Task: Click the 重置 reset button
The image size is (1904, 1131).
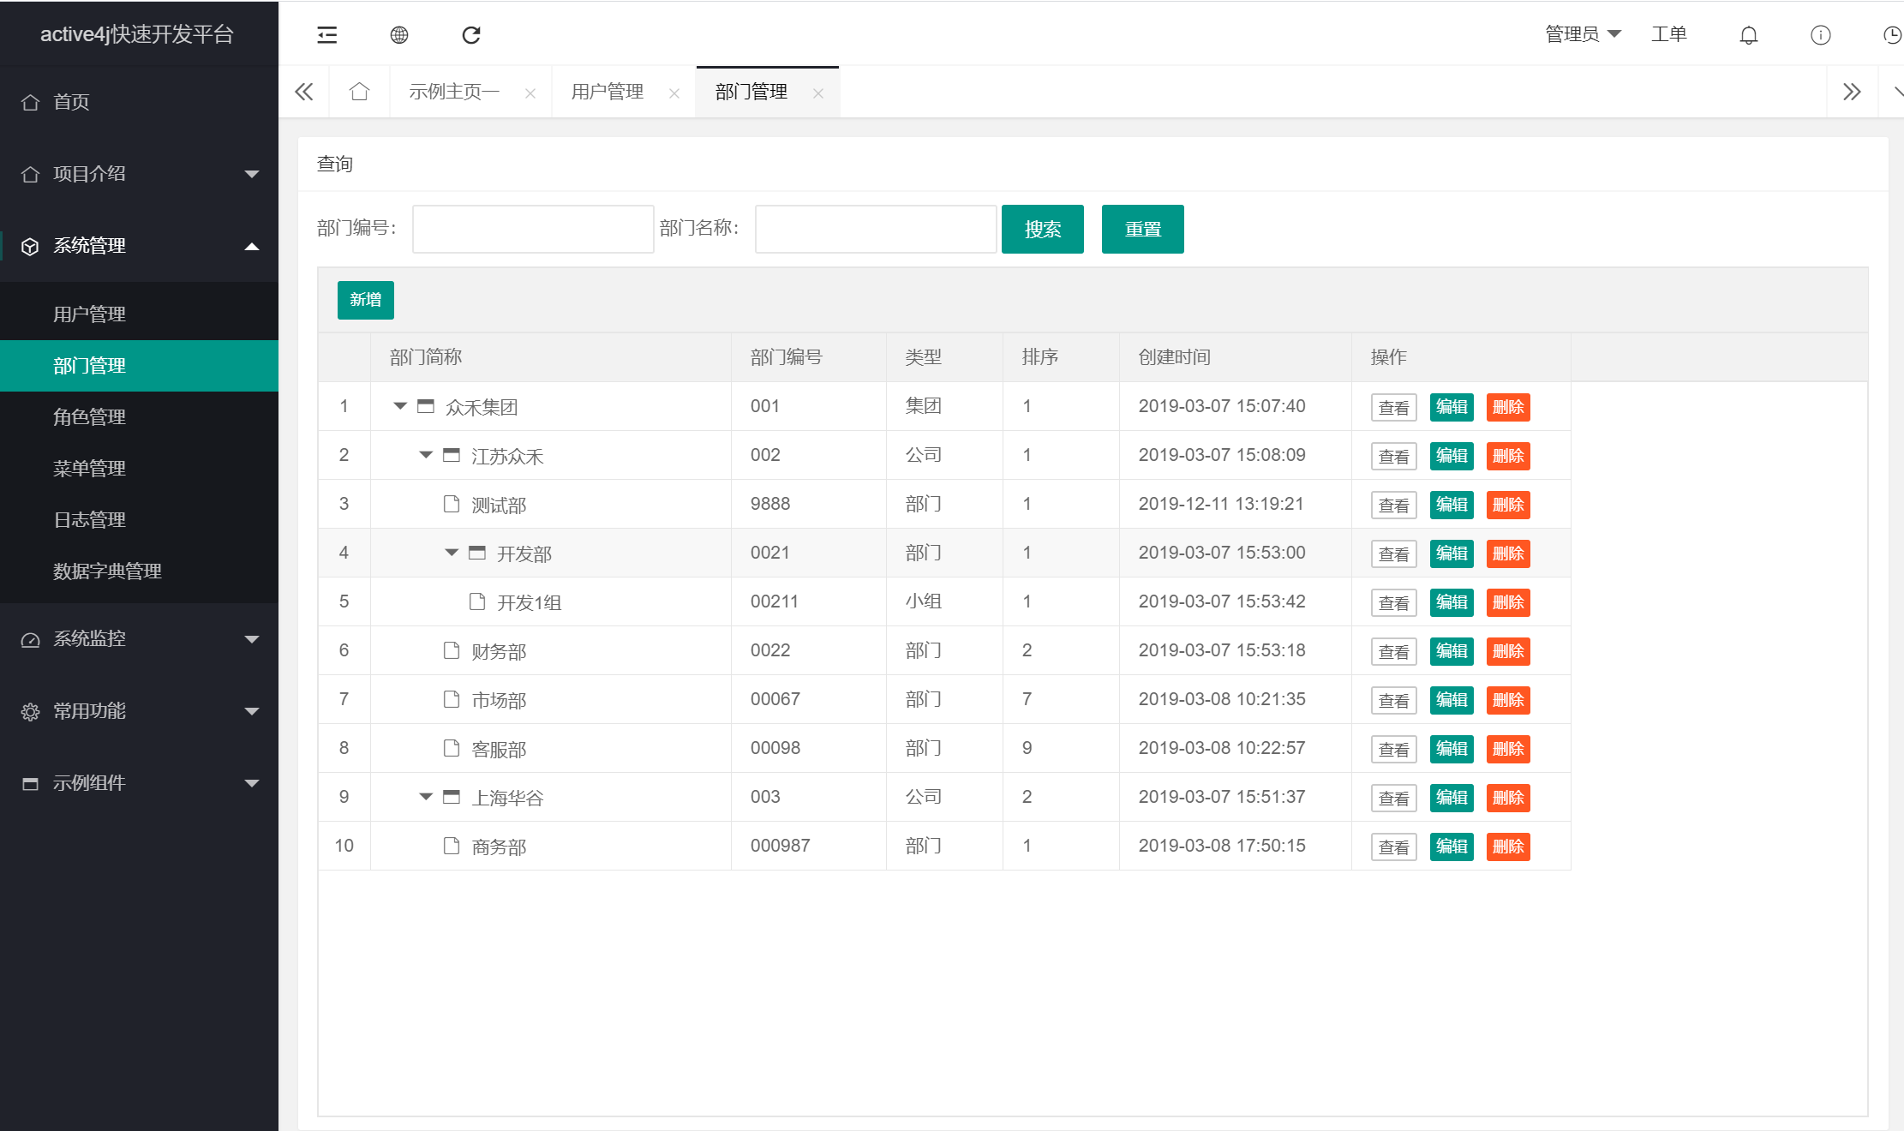Action: [x=1143, y=229]
